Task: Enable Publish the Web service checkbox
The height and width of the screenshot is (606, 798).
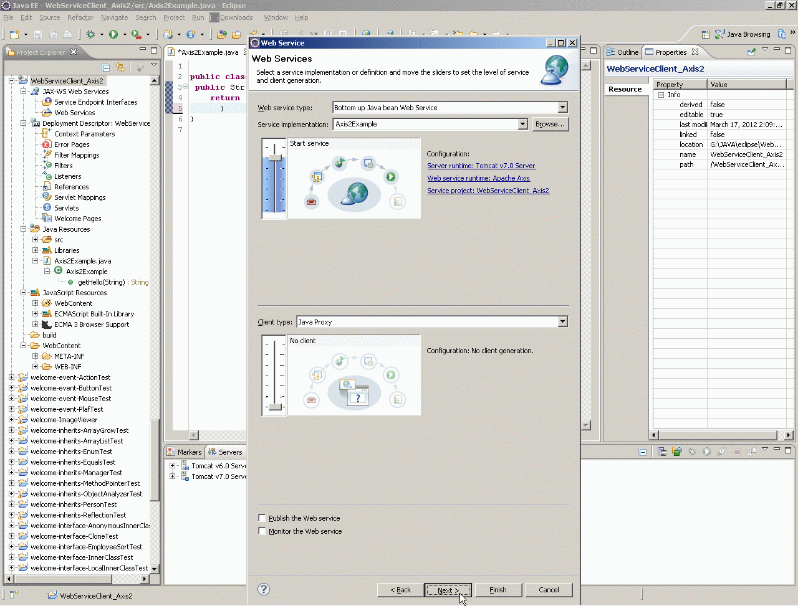Action: click(x=262, y=518)
